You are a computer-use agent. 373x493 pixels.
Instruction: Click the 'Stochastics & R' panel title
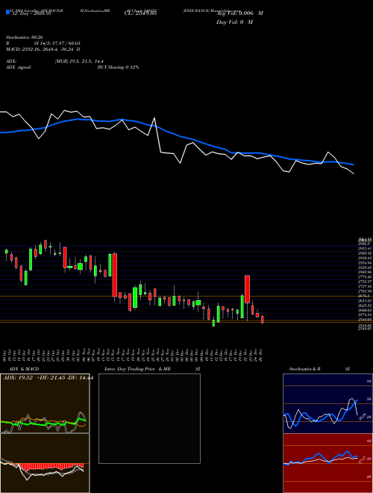point(305,369)
